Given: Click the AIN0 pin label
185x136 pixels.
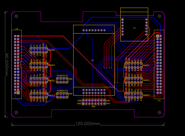Looking at the screenshot, I should (x=79, y=104).
